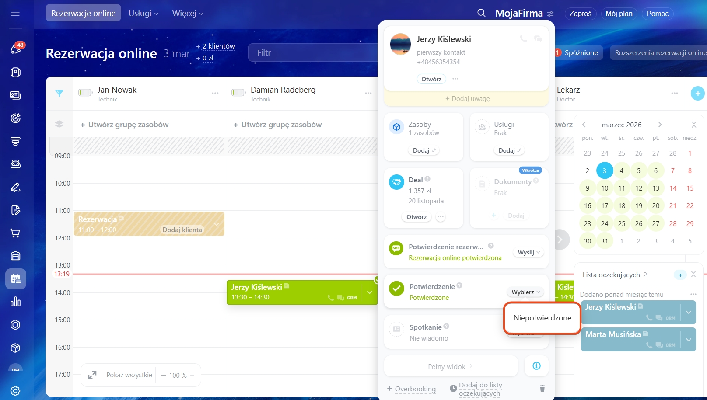
Task: Toggle the Potwierdzone green check status
Action: coord(396,289)
